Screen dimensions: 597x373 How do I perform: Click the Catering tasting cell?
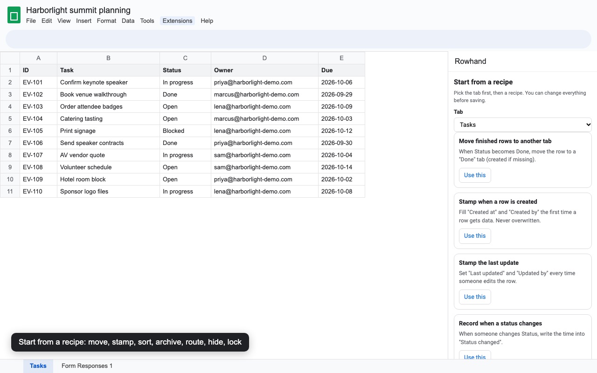[108, 119]
